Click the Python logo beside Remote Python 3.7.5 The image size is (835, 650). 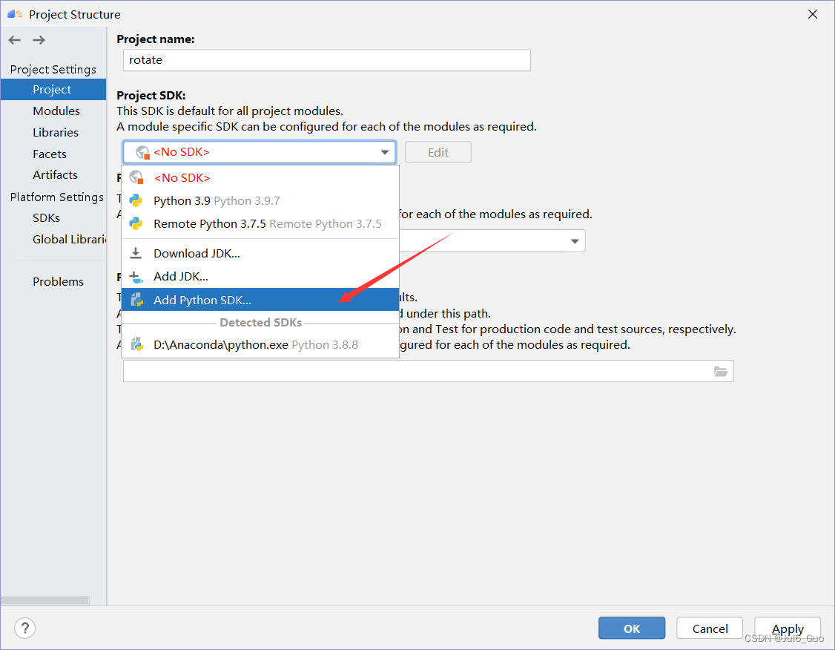coord(136,224)
